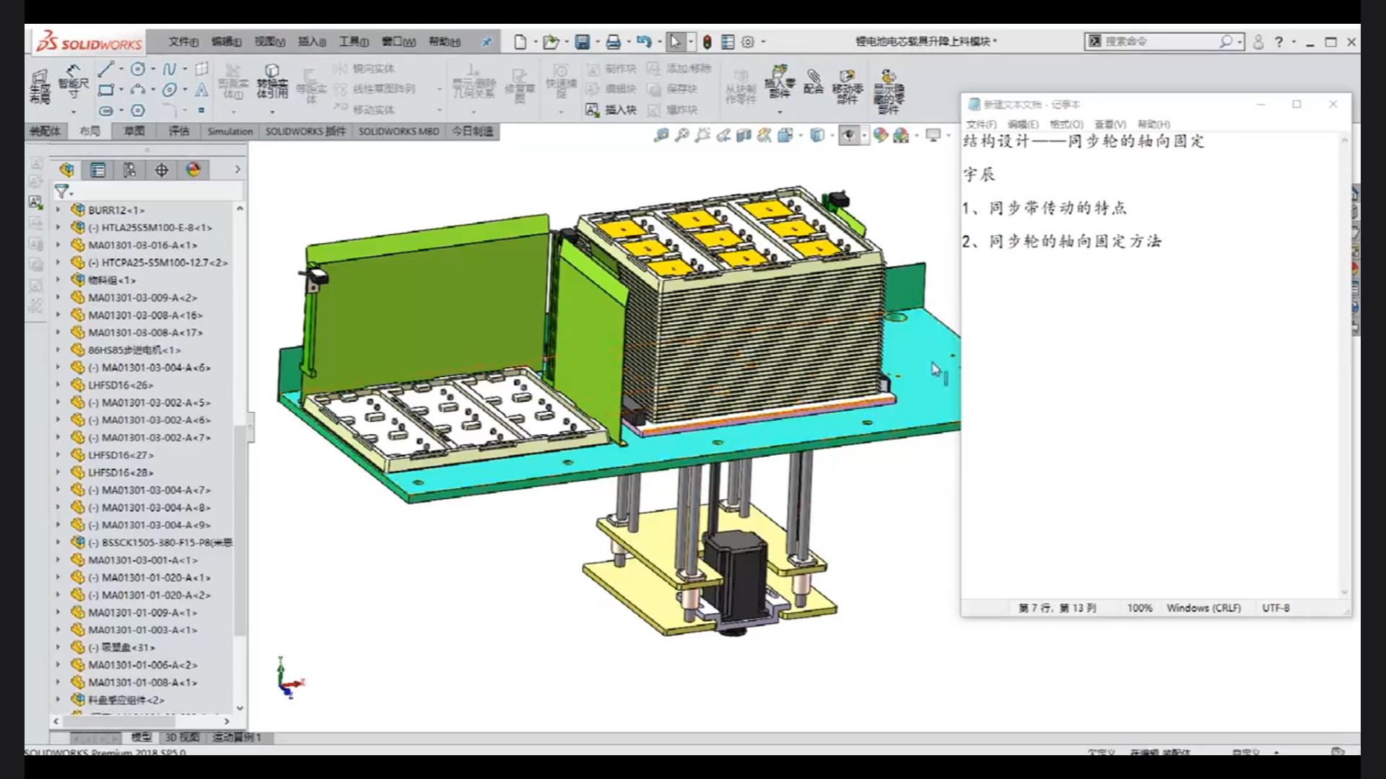Screen dimensions: 1386x779
Task: Select the Polygon sketch tool
Action: coord(138,110)
